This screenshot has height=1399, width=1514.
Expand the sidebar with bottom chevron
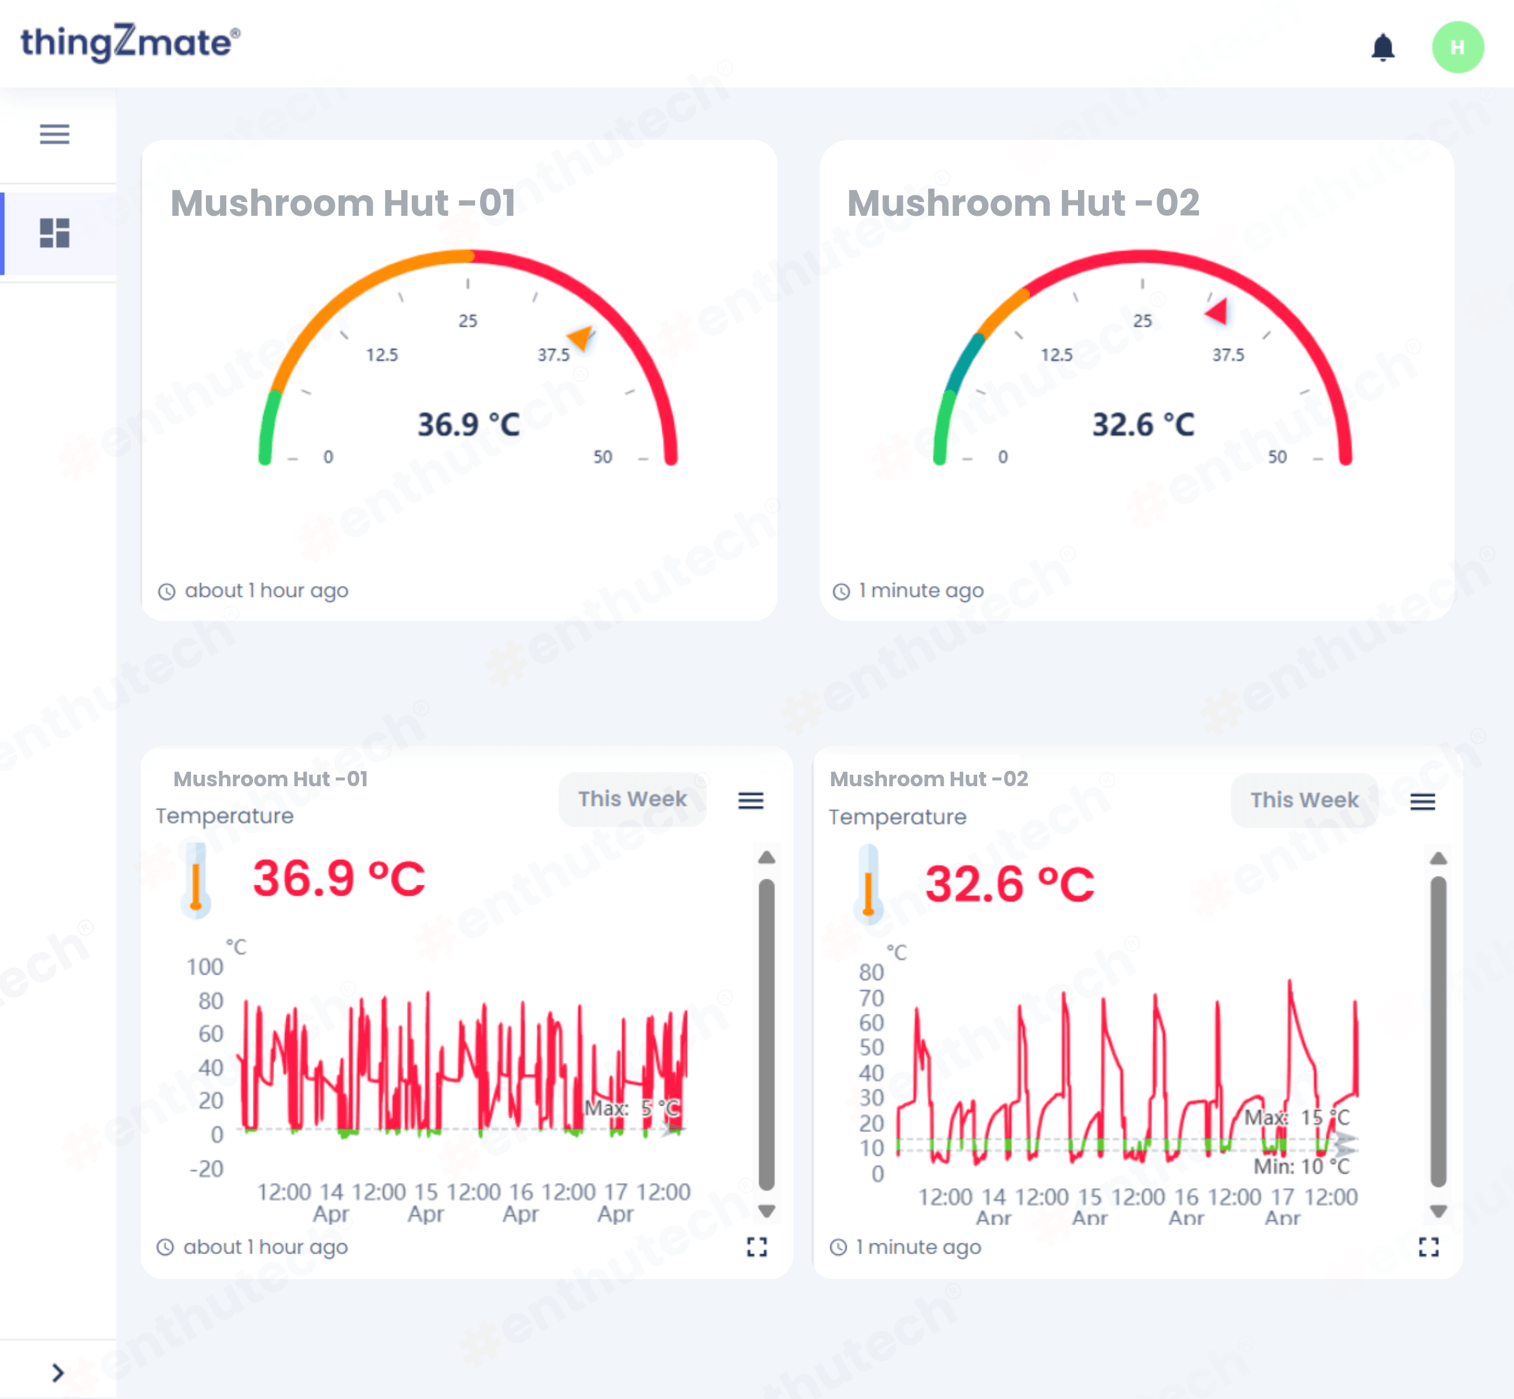click(x=57, y=1372)
